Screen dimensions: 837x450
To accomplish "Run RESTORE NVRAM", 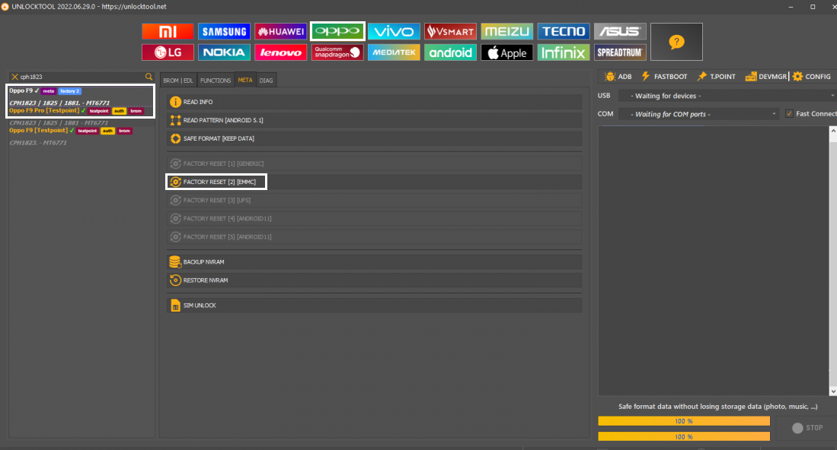I will coord(374,280).
